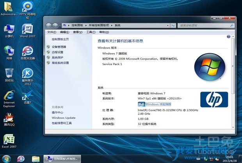Open 操作中心 link

pos(57,113)
